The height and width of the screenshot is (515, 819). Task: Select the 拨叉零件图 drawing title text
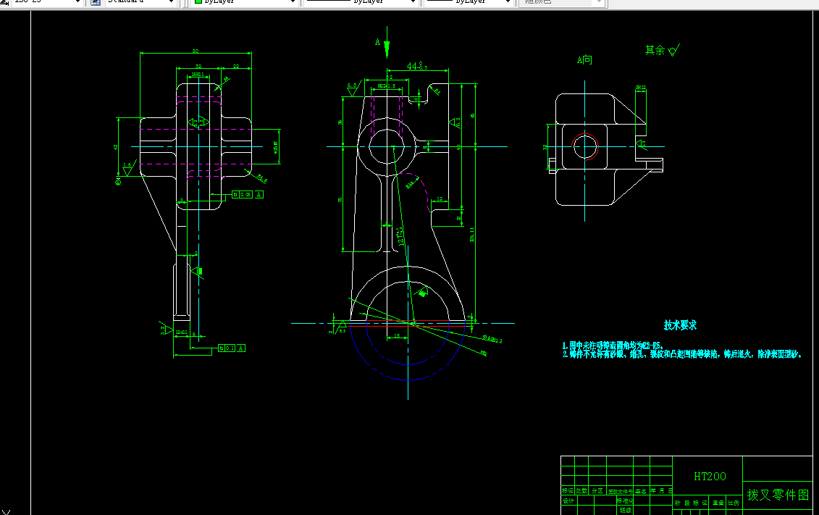pos(778,495)
